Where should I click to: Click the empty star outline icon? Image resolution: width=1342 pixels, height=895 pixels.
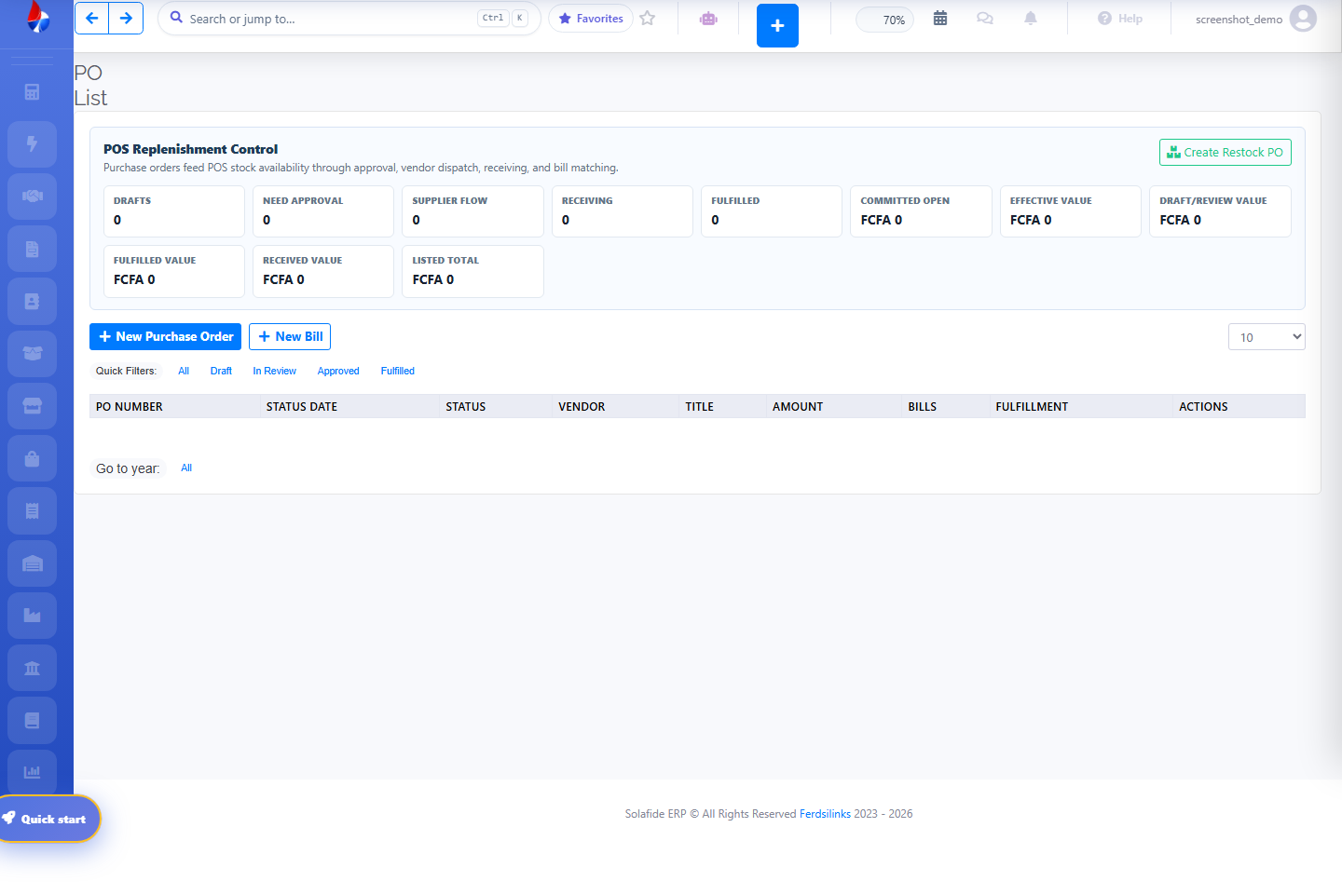click(x=648, y=19)
